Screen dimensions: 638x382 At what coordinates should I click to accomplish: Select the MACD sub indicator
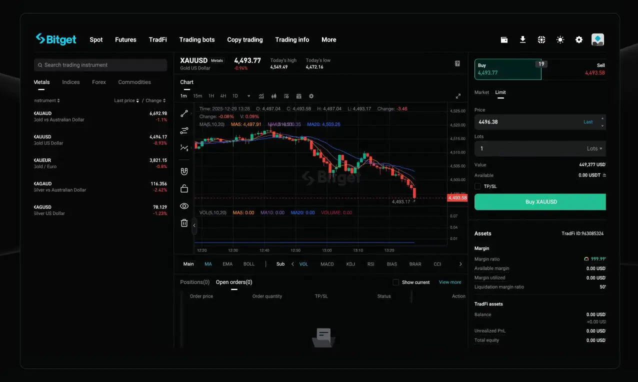327,264
